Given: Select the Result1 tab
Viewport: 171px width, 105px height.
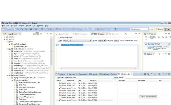Looking at the screenshot, I should 122,77.
